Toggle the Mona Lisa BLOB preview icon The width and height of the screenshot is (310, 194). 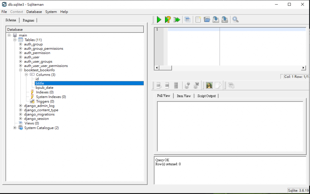tap(209, 85)
